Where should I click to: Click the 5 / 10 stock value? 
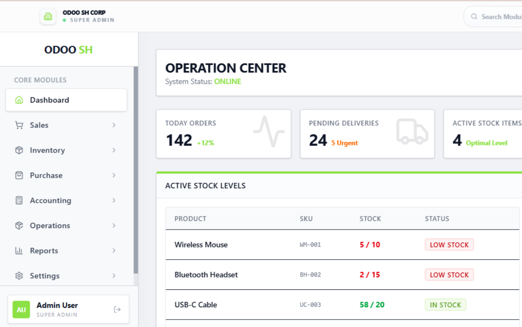point(370,245)
